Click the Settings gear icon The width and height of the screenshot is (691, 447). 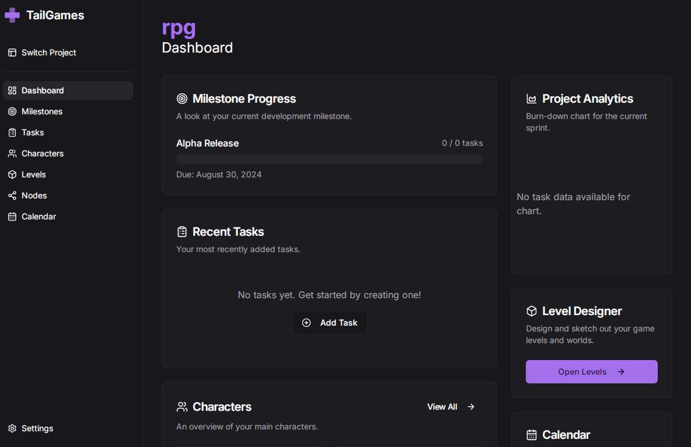click(12, 428)
